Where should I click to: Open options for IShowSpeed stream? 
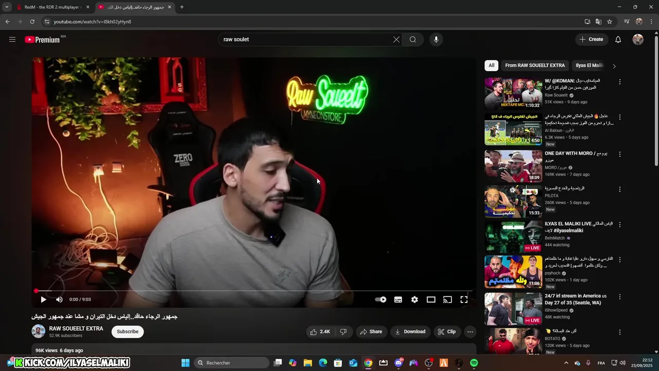tap(620, 297)
